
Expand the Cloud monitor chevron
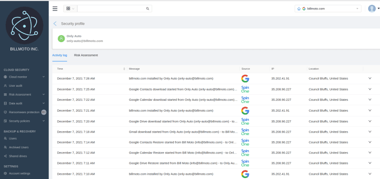[x=44, y=77]
